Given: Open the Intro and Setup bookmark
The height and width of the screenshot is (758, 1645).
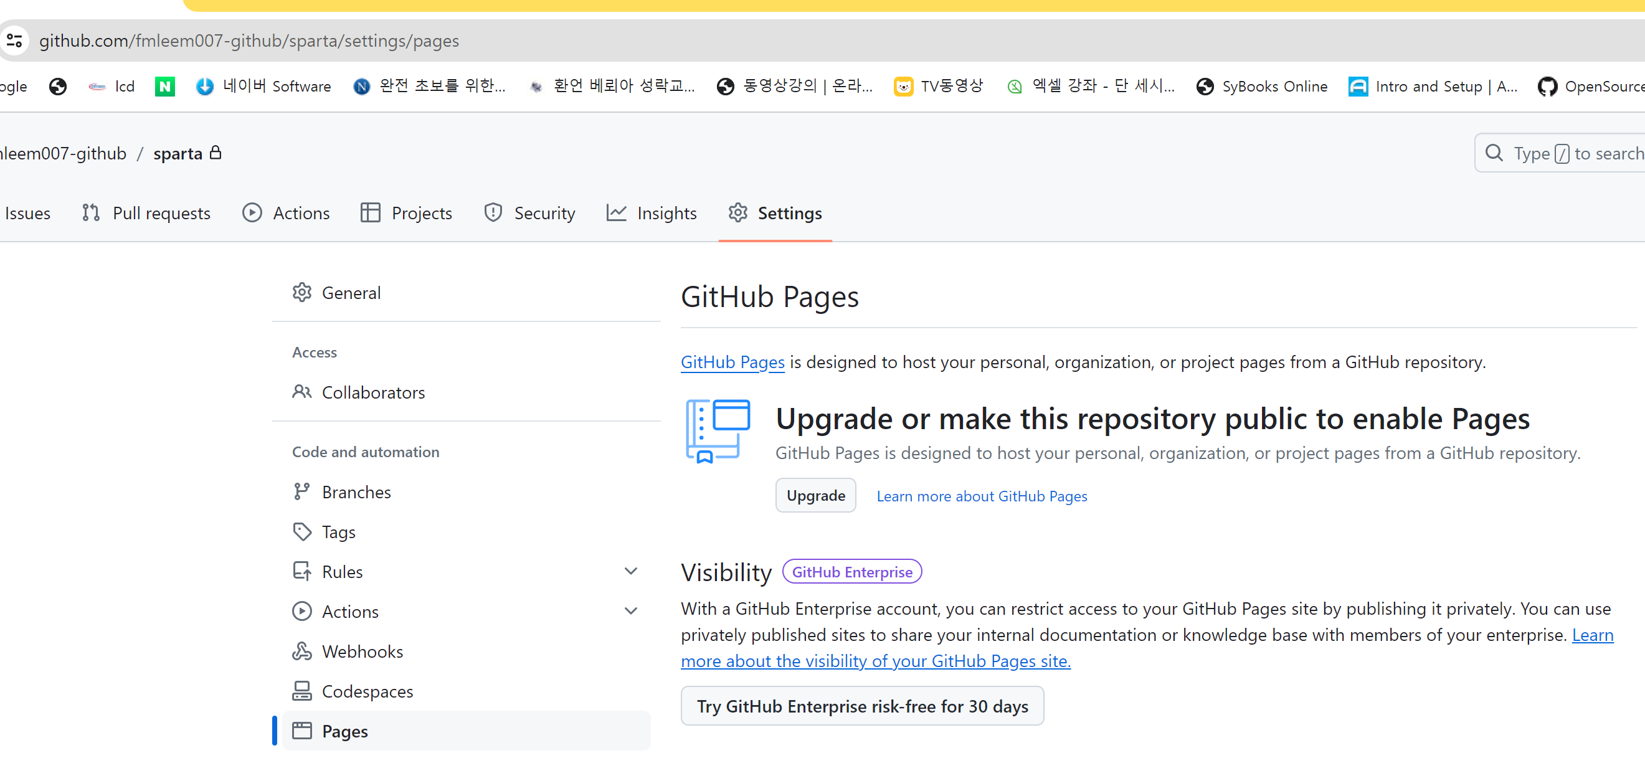Looking at the screenshot, I should (1433, 86).
